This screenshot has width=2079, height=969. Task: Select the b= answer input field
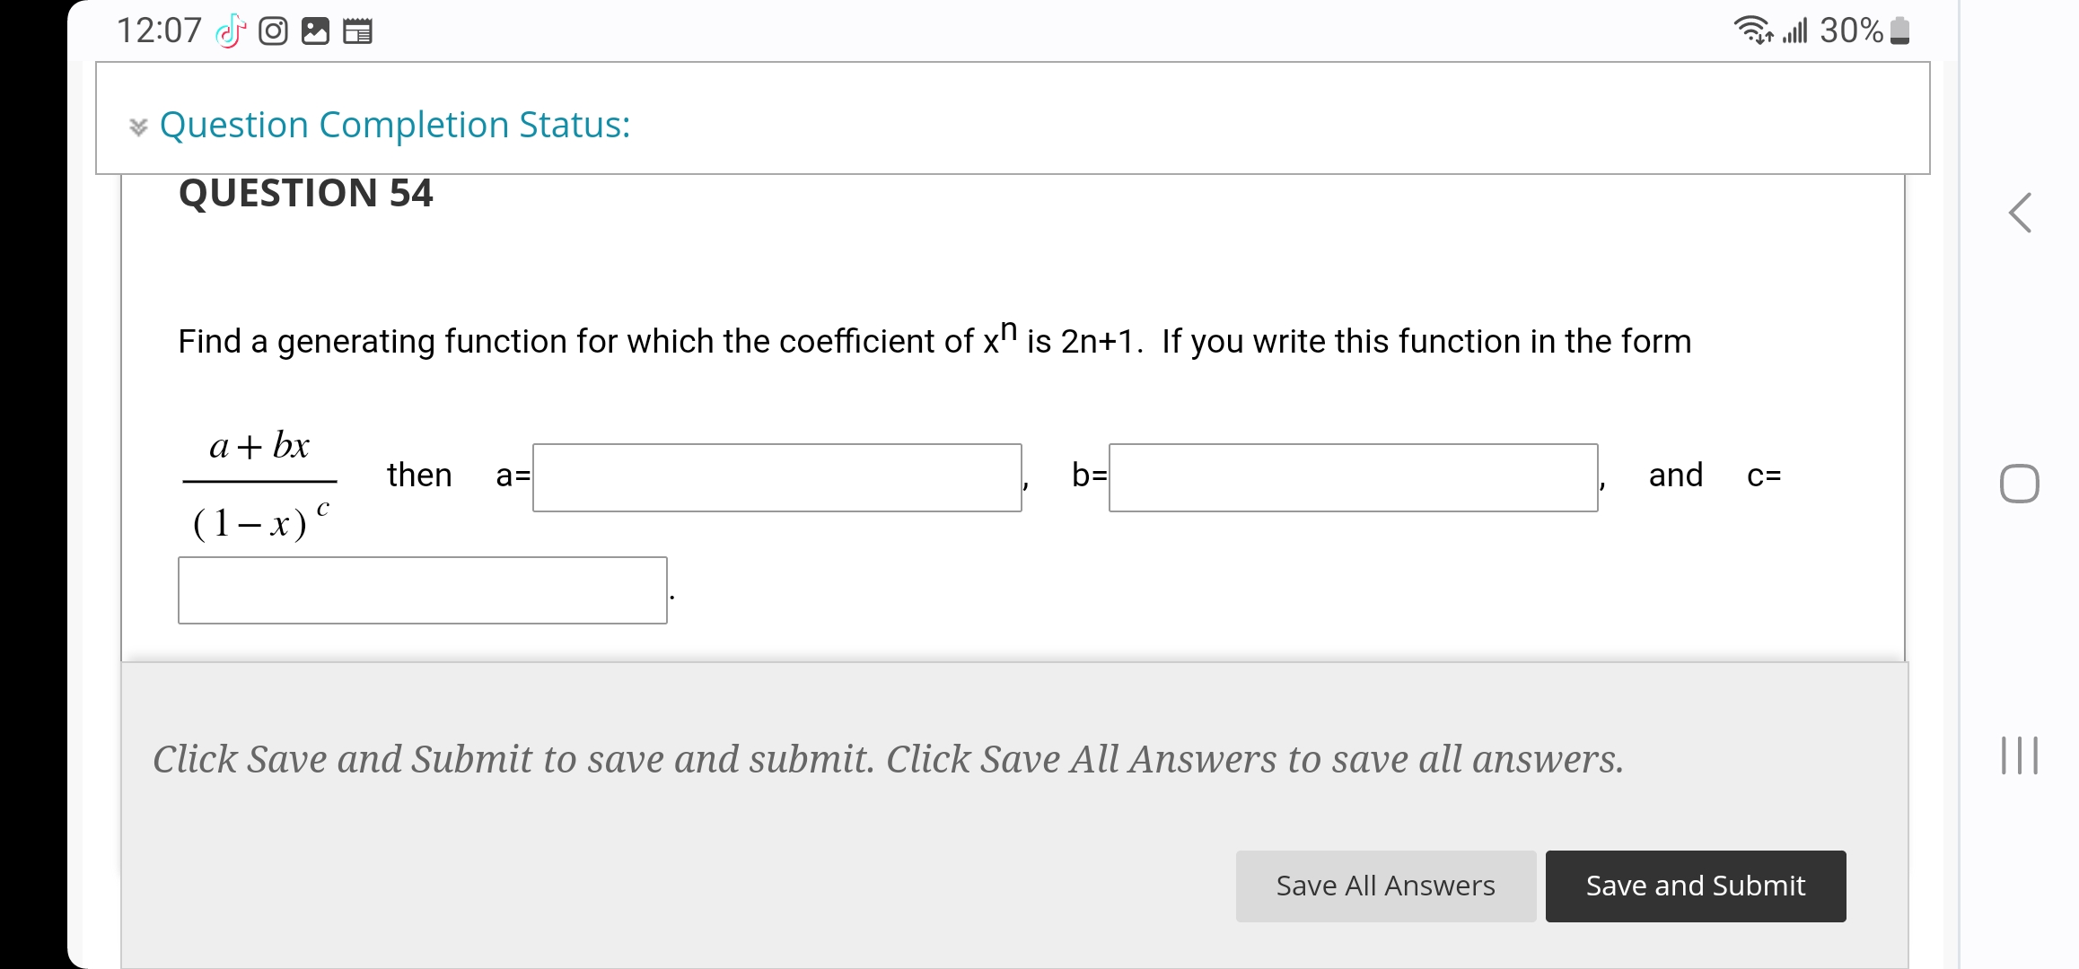coord(1352,478)
